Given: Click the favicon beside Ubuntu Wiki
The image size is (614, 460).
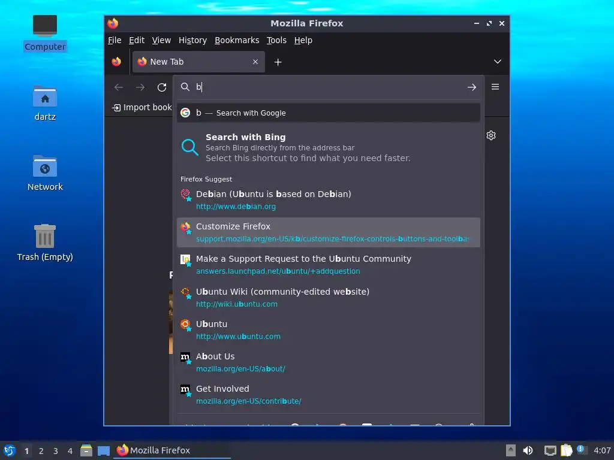Looking at the screenshot, I should click(186, 292).
